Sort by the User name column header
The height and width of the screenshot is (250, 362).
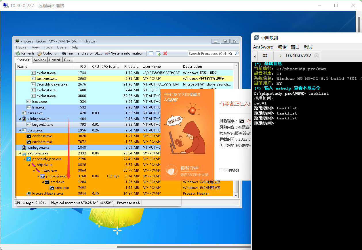click(x=161, y=67)
